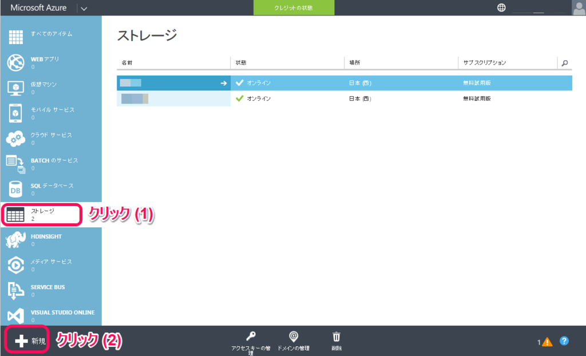586x356 pixels.
Task: Select the VISUAL STUDIO ONLINE sidebar label
Action: pyautogui.click(x=63, y=313)
